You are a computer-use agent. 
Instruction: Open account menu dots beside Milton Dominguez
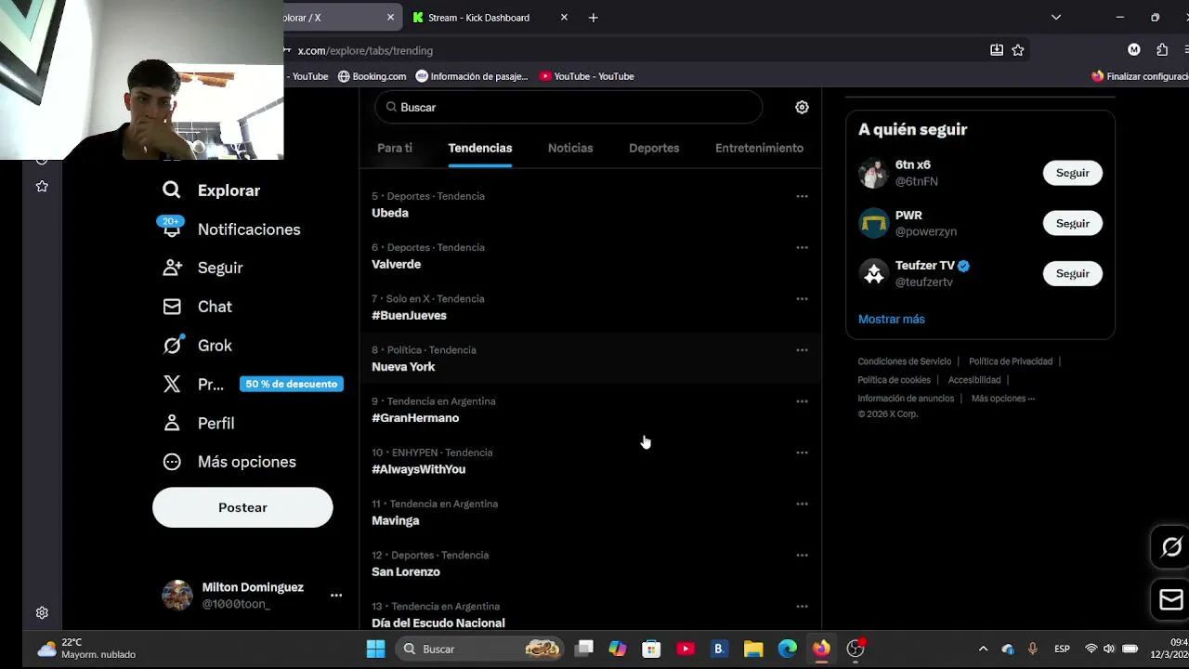pos(336,596)
